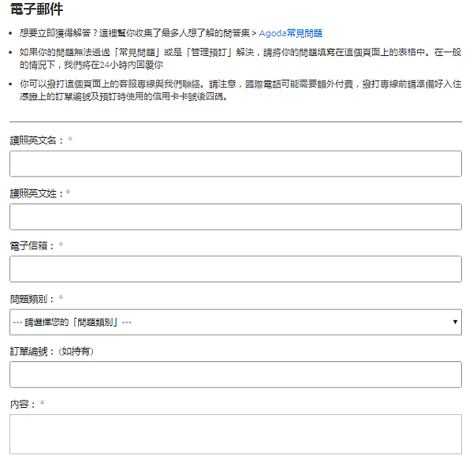Click inside the 內容 text area
Viewport: 473px width, 463px height.
coord(235,434)
